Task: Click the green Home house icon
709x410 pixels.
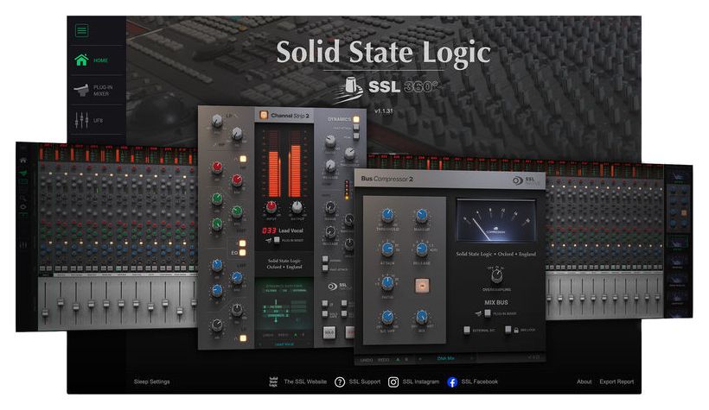Action: point(81,60)
